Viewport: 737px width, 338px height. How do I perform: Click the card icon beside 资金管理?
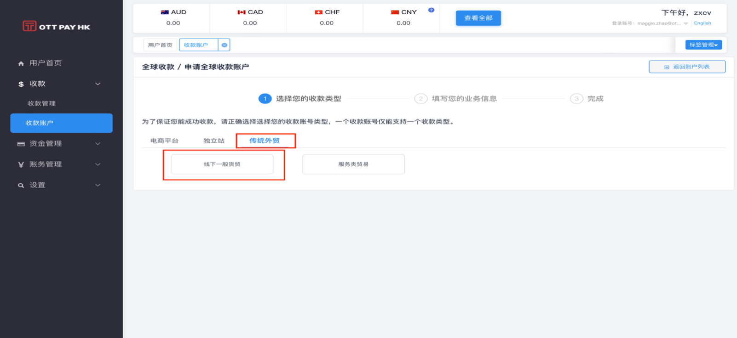pyautogui.click(x=21, y=144)
